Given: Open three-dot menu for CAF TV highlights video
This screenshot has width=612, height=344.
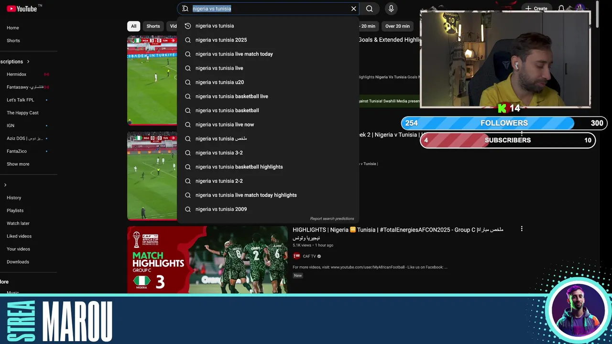Looking at the screenshot, I should [522, 229].
